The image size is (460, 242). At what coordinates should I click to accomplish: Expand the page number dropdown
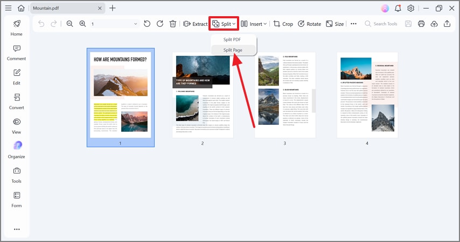135,24
